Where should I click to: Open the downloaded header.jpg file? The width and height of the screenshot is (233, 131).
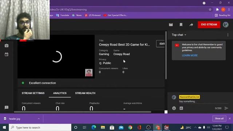tap(15, 119)
